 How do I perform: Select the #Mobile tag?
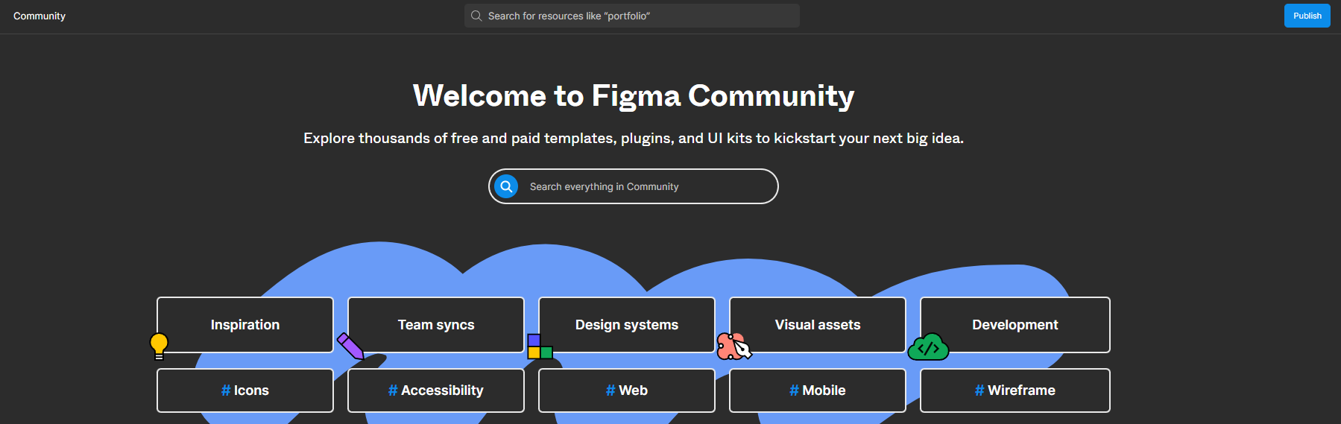(818, 390)
